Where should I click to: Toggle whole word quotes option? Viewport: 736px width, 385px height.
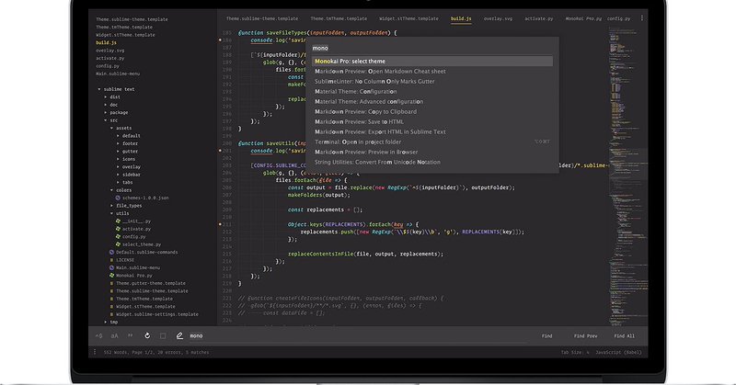tap(131, 335)
